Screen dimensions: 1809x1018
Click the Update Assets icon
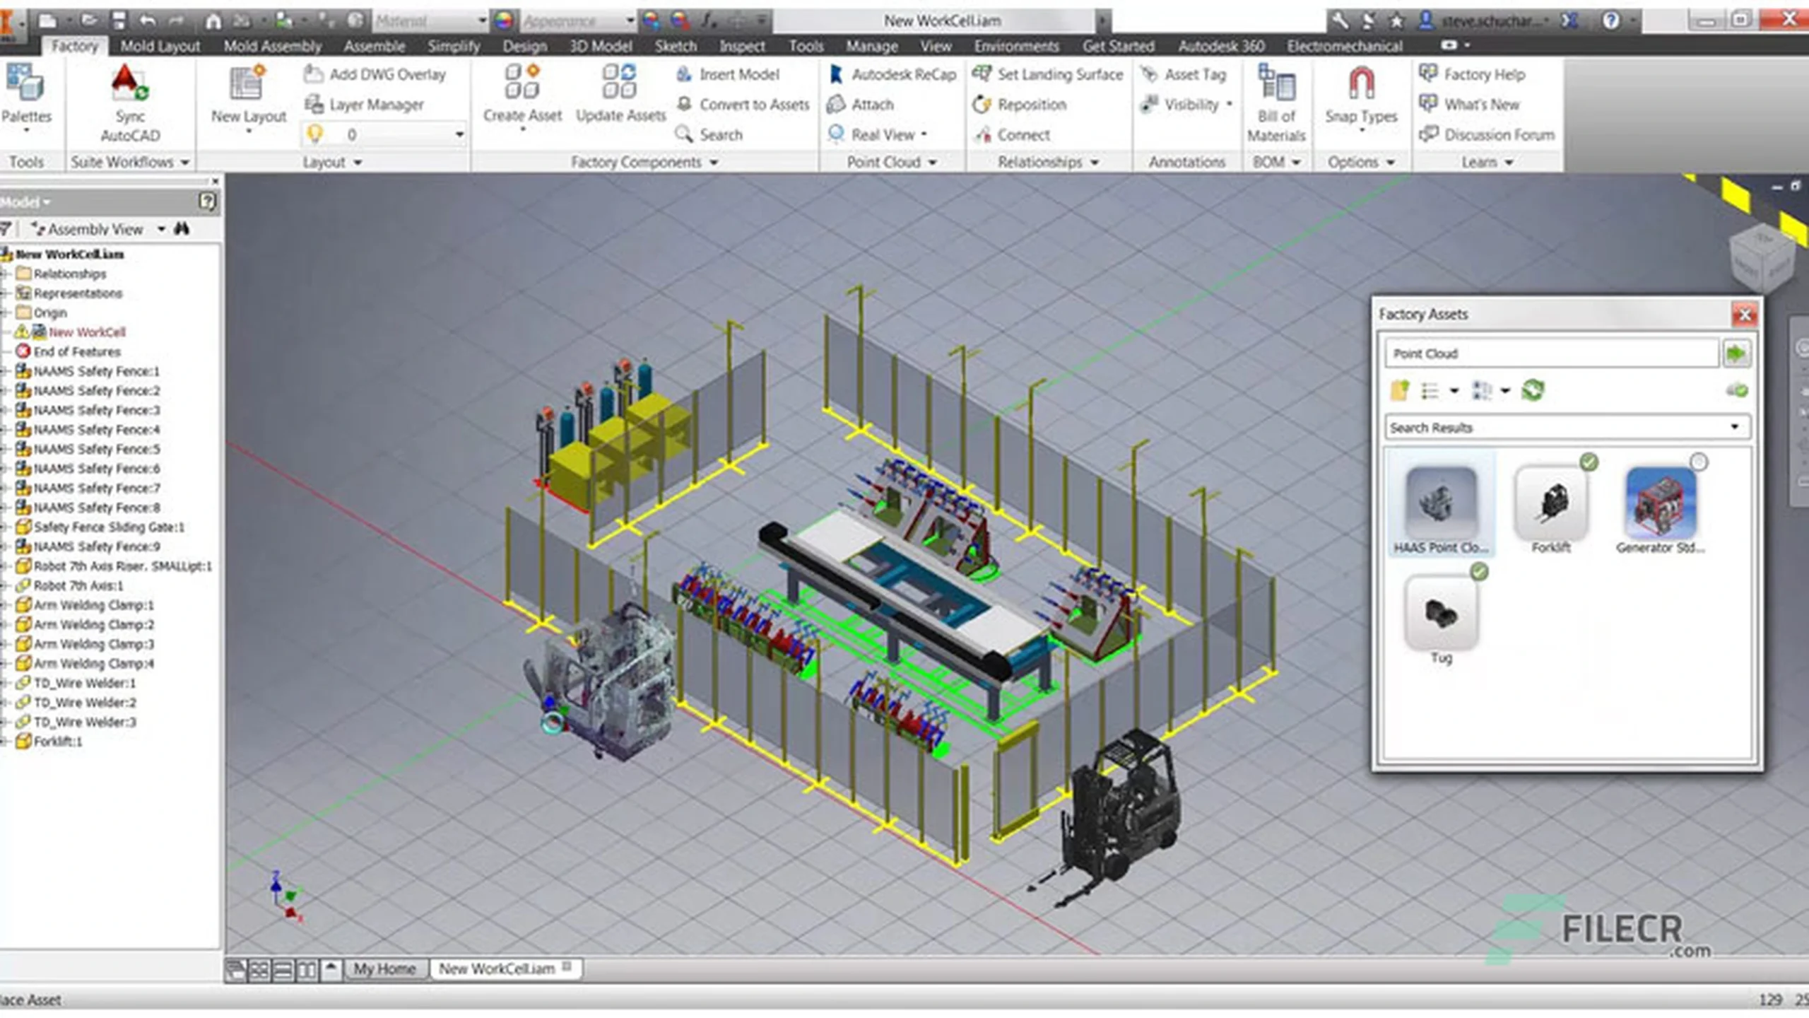[x=620, y=81]
